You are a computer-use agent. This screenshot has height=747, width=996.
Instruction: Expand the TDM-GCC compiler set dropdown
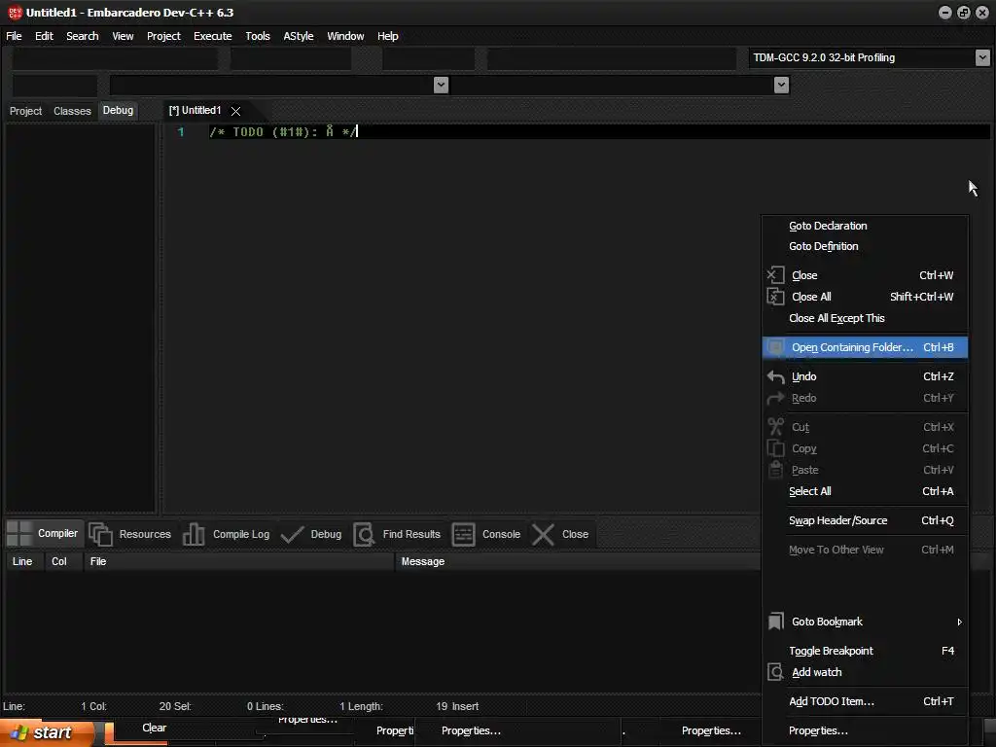coord(982,57)
